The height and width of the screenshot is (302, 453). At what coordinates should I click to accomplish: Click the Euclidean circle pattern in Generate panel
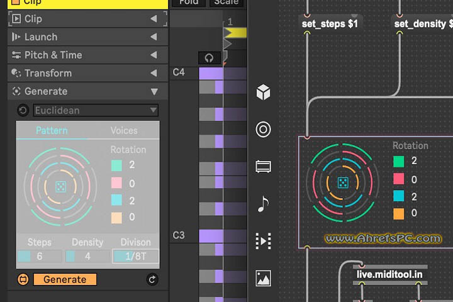(60, 187)
